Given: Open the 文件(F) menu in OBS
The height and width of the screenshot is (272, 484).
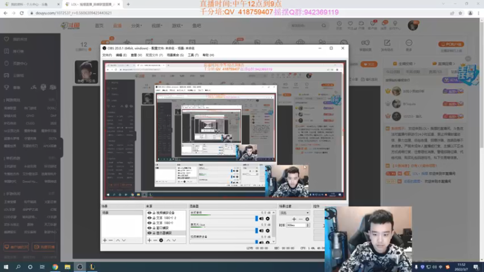Looking at the screenshot, I should 107,55.
